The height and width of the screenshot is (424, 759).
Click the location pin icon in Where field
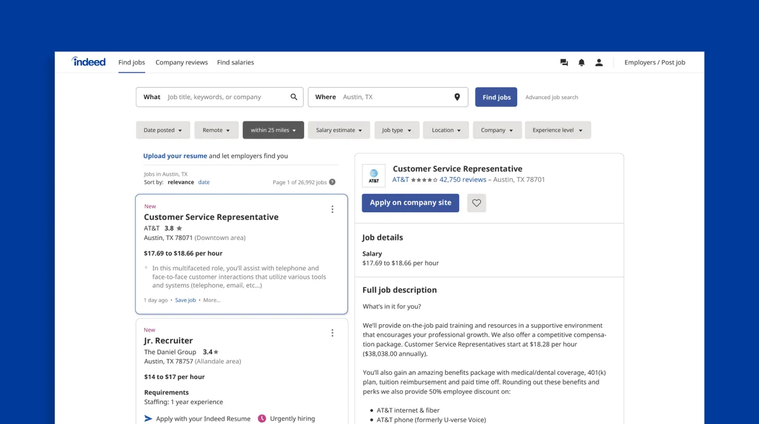click(457, 97)
